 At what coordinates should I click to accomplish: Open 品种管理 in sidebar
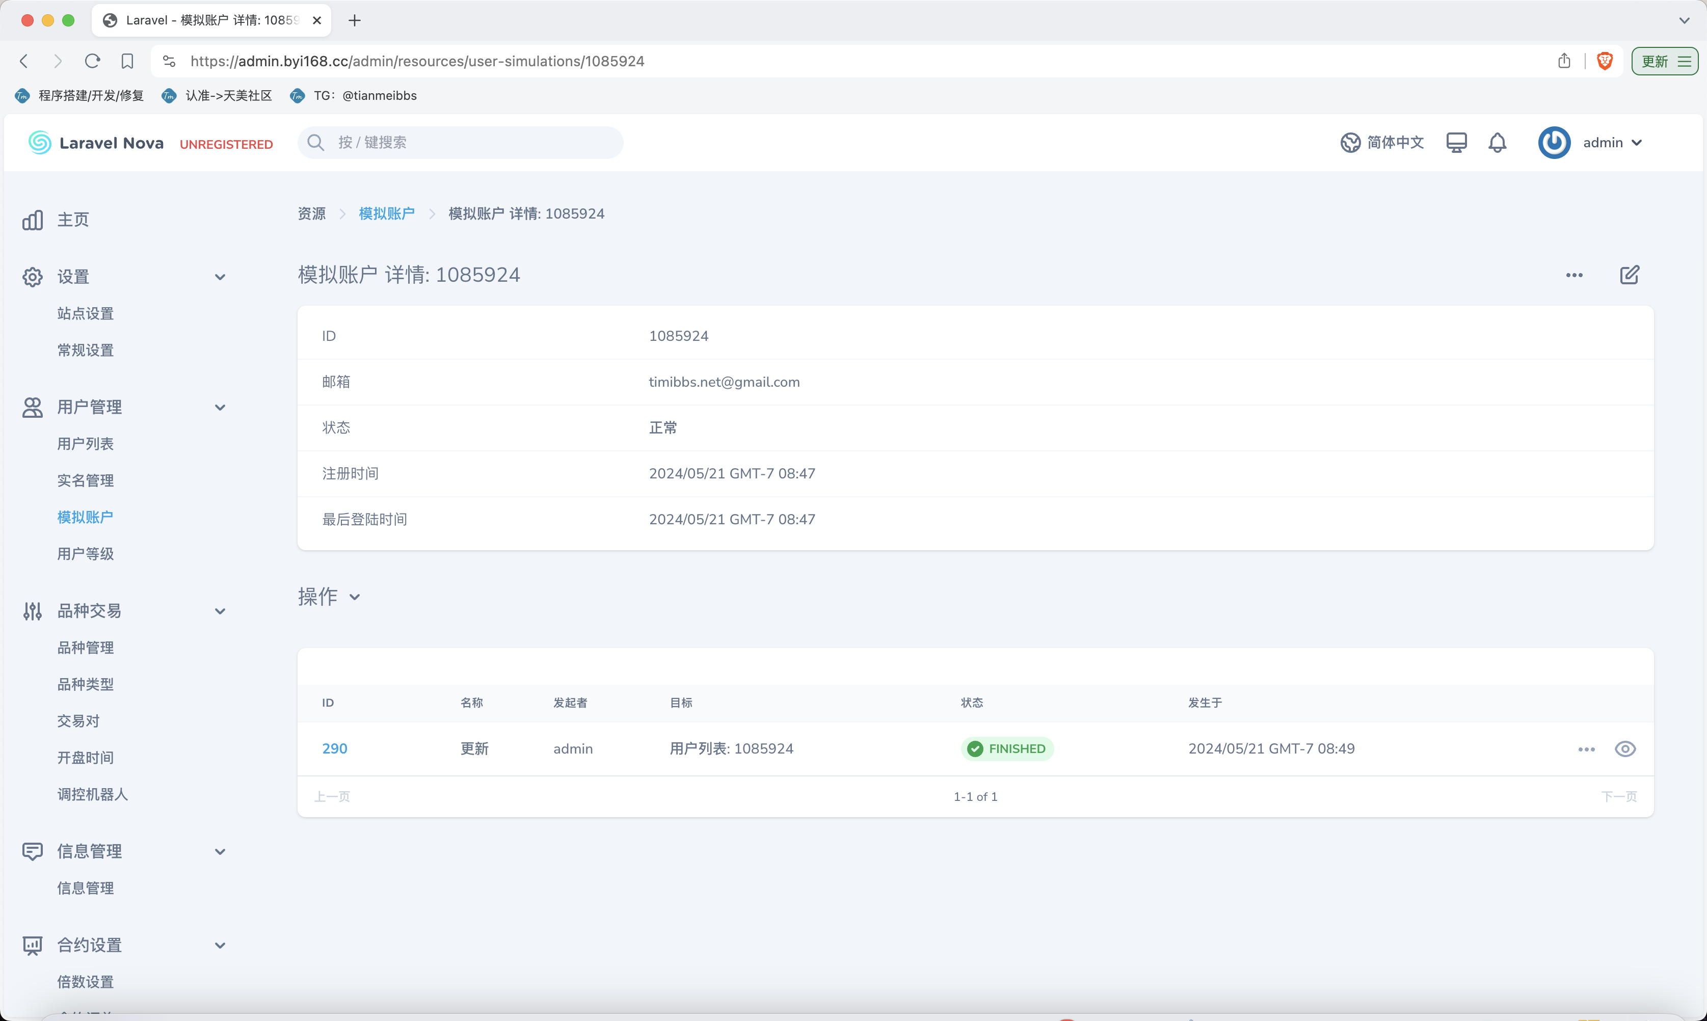pos(85,648)
